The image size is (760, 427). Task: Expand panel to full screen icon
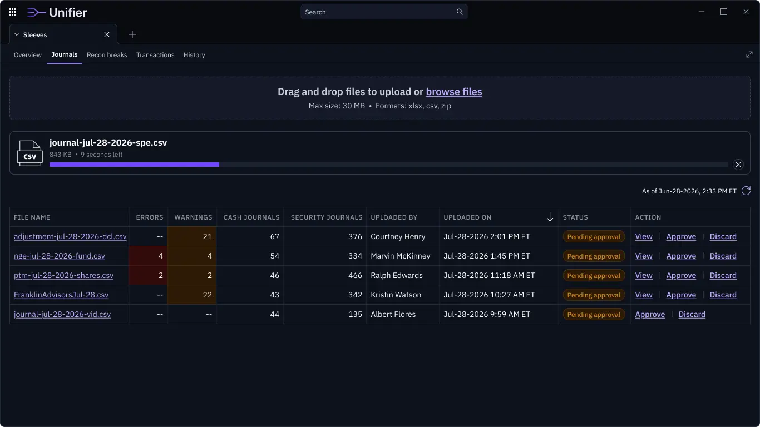pyautogui.click(x=749, y=54)
